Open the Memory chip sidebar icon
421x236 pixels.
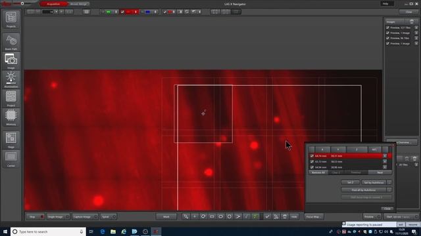[11, 117]
